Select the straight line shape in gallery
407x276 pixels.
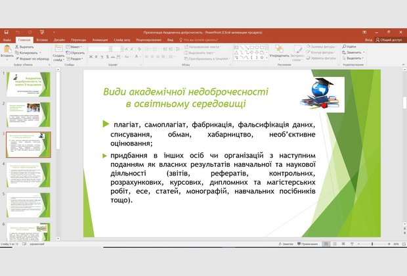(x=242, y=47)
